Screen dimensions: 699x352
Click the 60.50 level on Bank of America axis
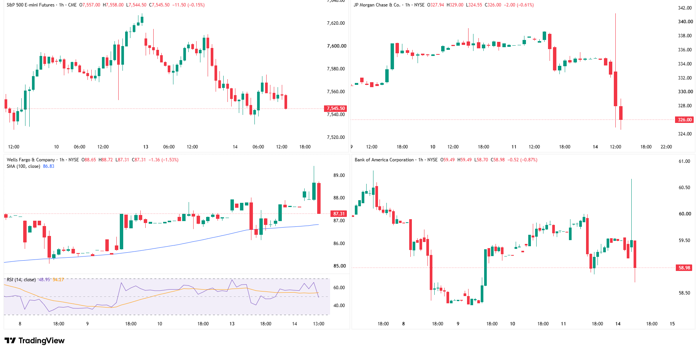click(685, 188)
